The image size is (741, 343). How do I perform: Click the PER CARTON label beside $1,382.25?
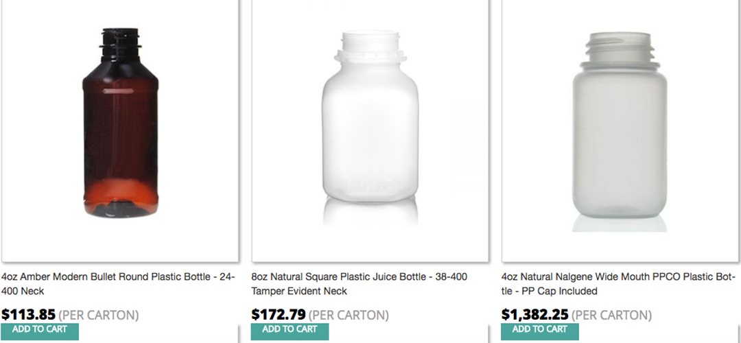point(611,316)
